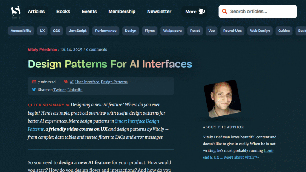Select the React category tag
This screenshot has width=306, height=172.
click(x=195, y=31)
